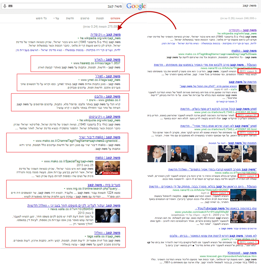Open YouTube result צפו במהומה בנאומו

click(226, 208)
